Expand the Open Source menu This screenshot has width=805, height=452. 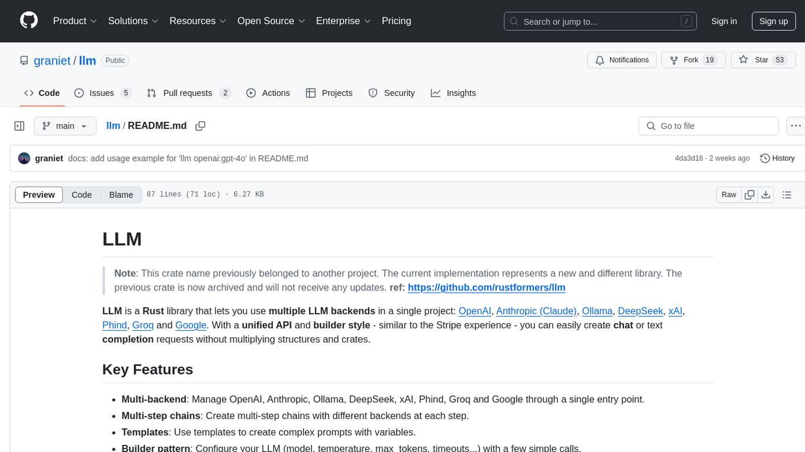tap(271, 21)
